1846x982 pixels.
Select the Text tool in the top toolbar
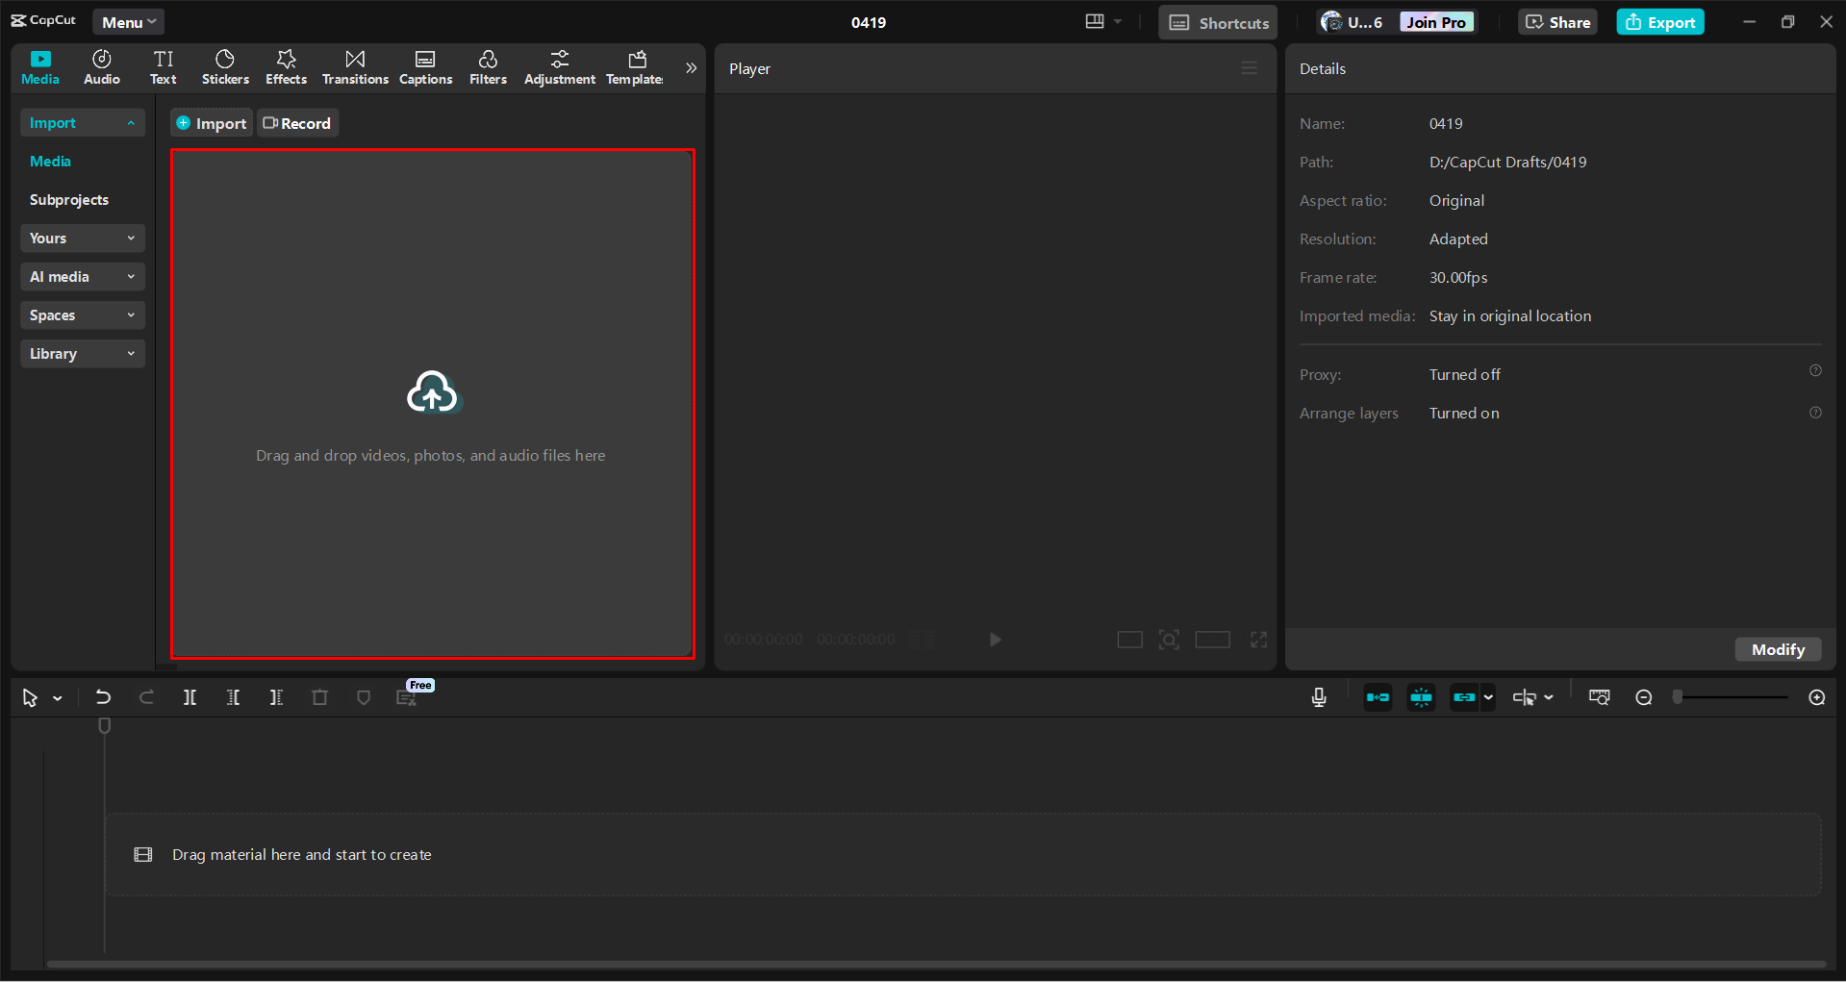pos(163,66)
